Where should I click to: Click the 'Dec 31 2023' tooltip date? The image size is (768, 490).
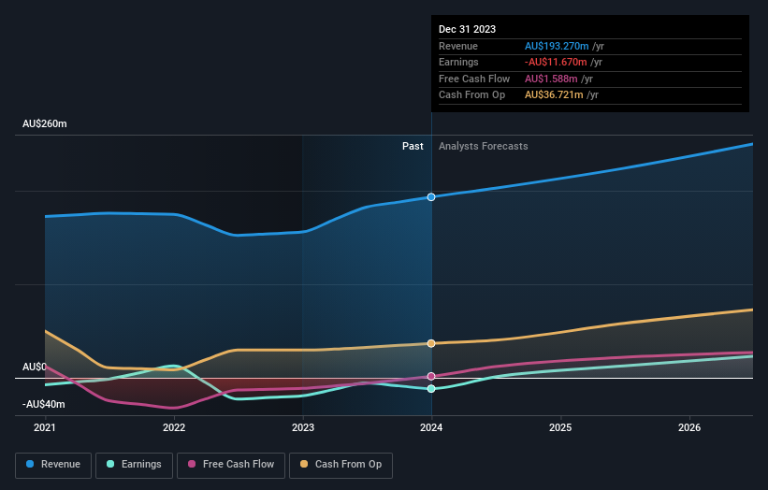tap(468, 29)
